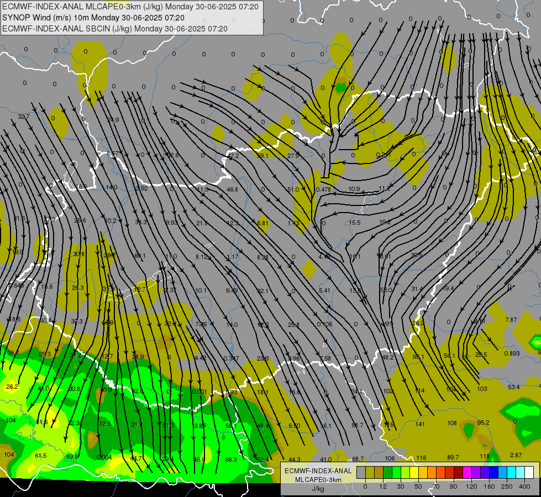This screenshot has width=541, height=497.
Task: Click the legend tick label 160
Action: pos(489,487)
